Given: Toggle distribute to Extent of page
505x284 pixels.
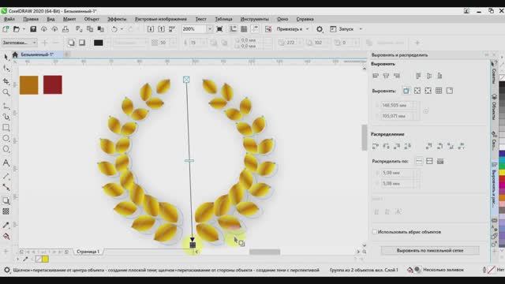Looking at the screenshot, I should [429, 161].
